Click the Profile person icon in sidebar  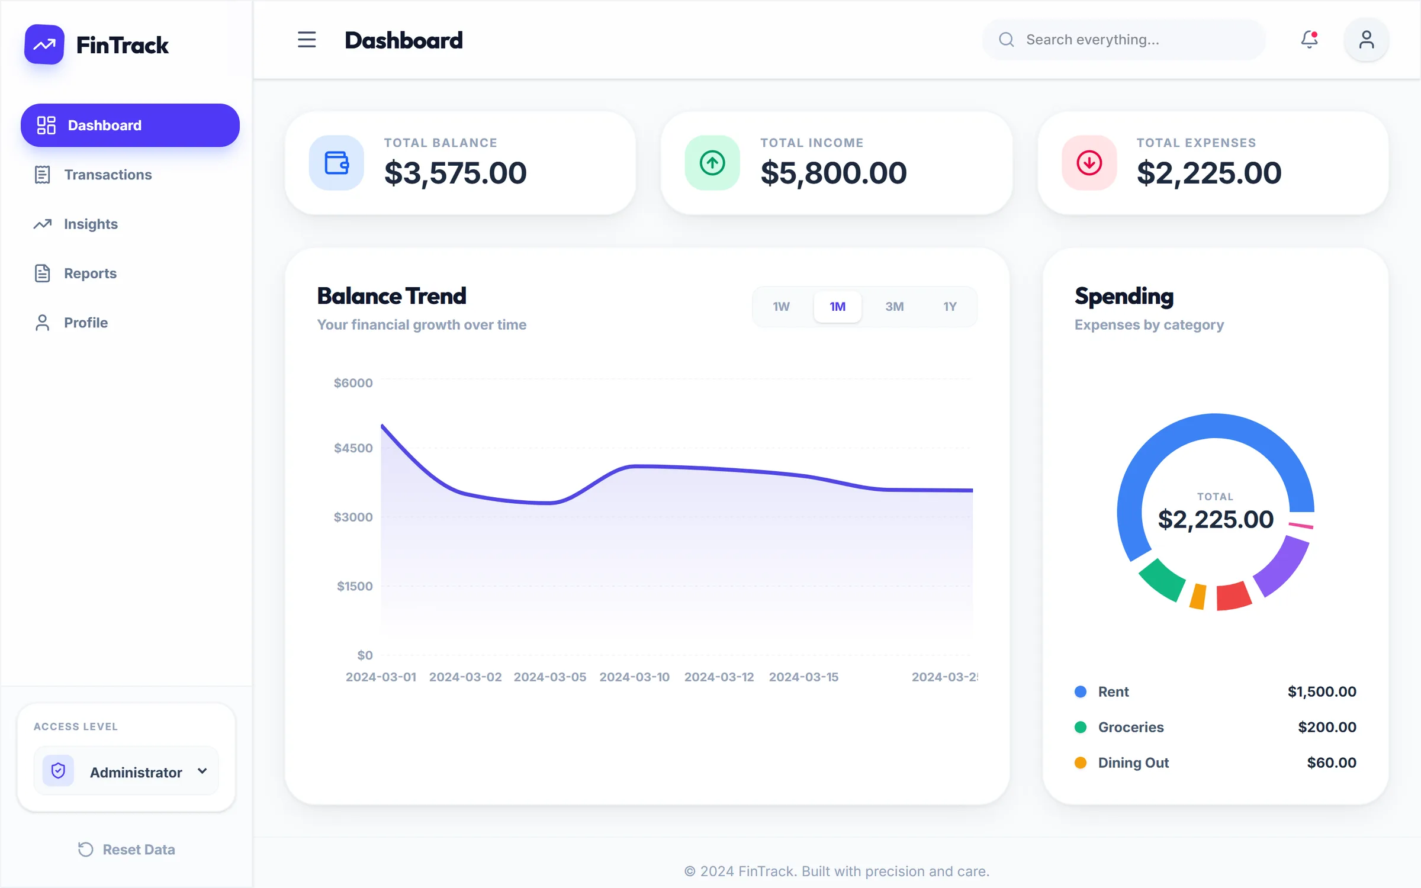(42, 323)
